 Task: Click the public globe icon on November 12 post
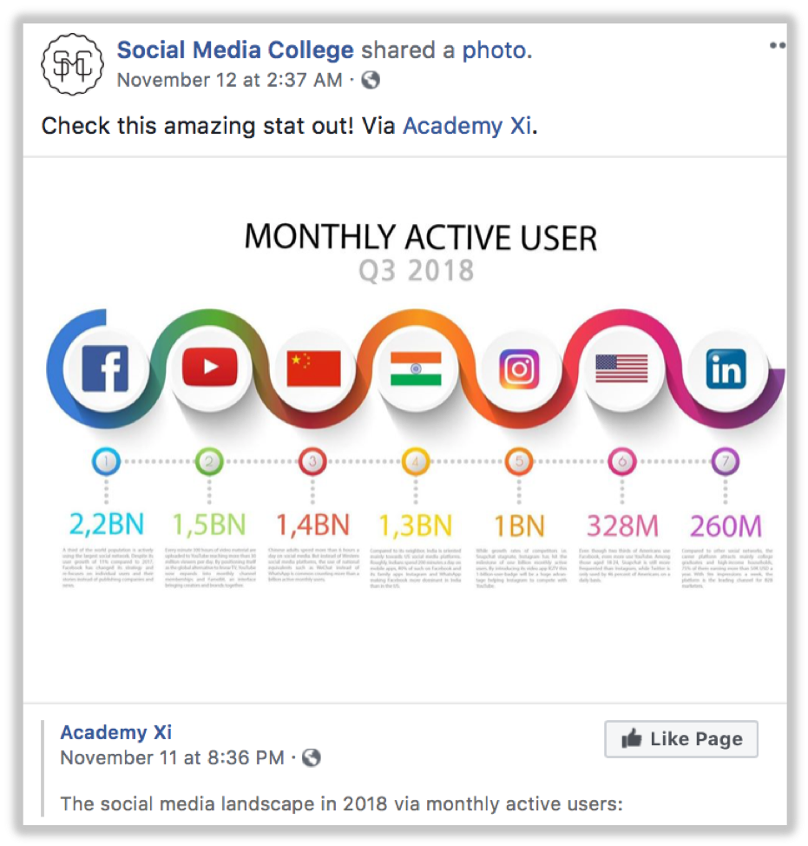tap(371, 81)
